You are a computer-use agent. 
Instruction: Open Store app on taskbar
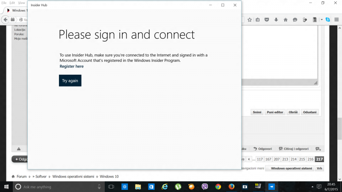[151, 187]
